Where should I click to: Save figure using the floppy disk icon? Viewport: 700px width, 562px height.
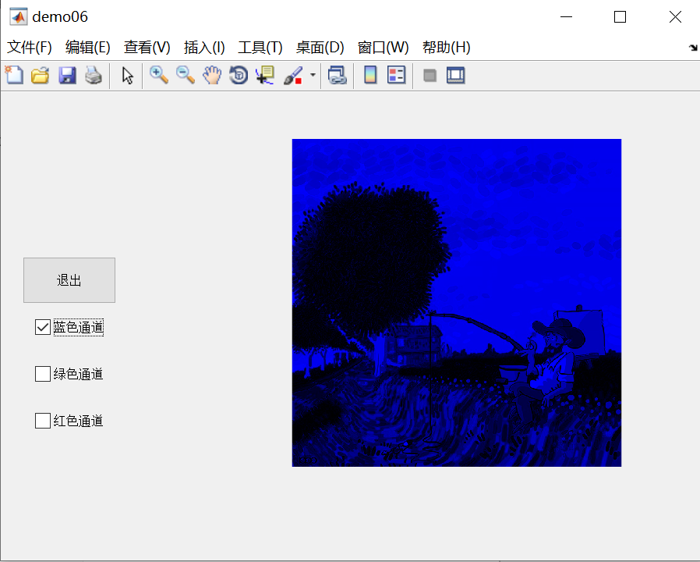pos(67,75)
